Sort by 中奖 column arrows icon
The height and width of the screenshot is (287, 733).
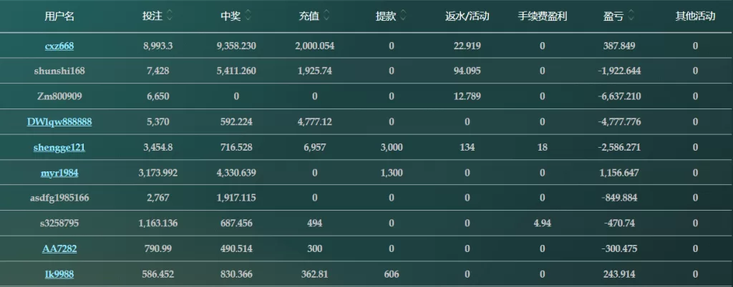tap(248, 16)
